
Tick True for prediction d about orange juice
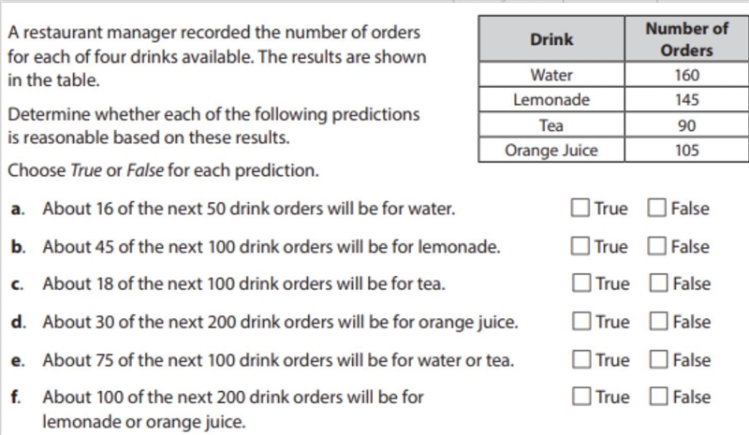point(581,321)
